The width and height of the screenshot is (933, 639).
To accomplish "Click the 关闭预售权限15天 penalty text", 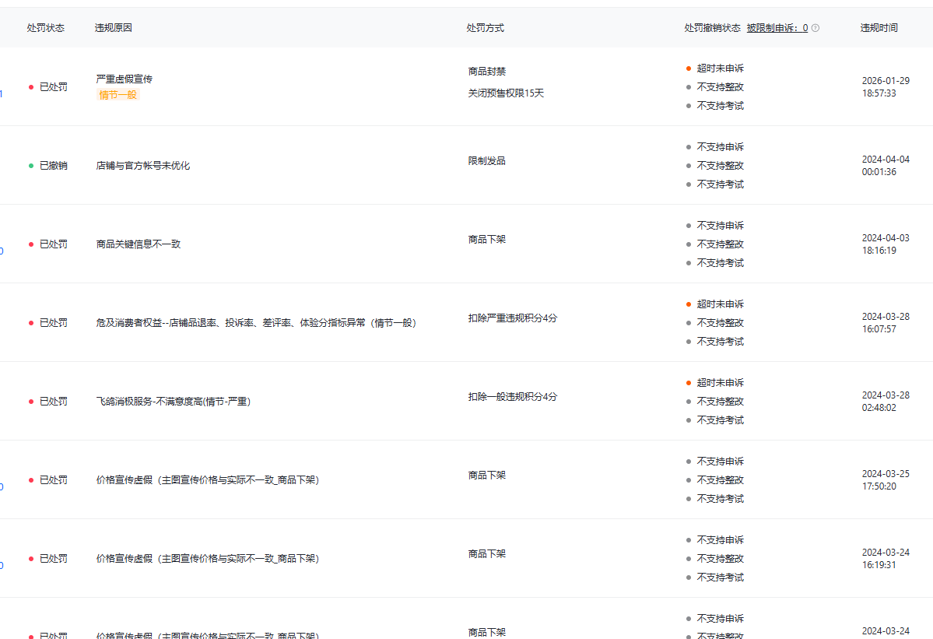I will click(505, 93).
